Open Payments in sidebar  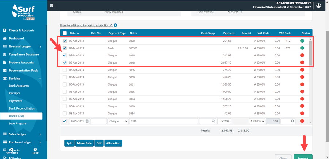15,101
